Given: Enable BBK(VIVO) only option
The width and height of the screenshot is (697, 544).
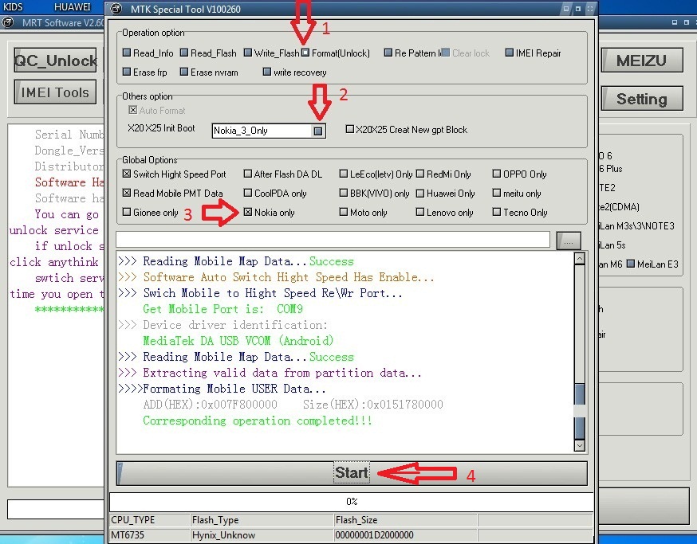Looking at the screenshot, I should pyautogui.click(x=344, y=194).
